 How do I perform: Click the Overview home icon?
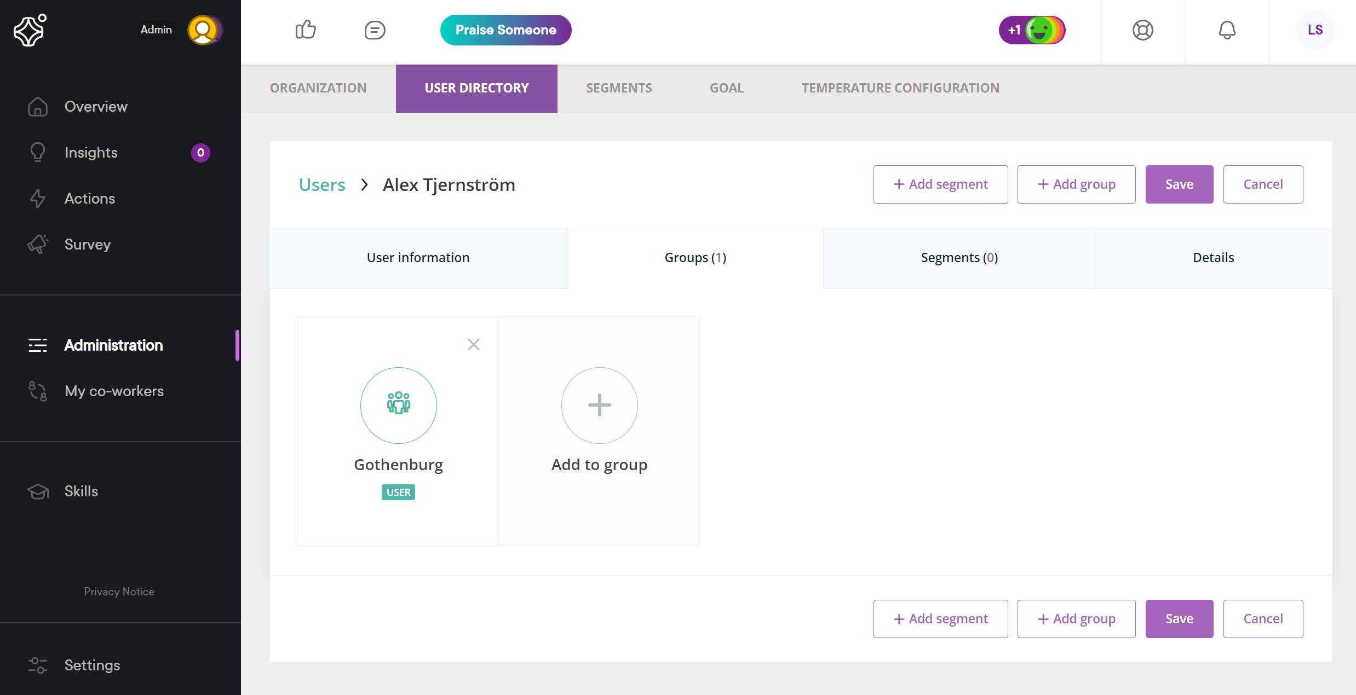pos(38,107)
